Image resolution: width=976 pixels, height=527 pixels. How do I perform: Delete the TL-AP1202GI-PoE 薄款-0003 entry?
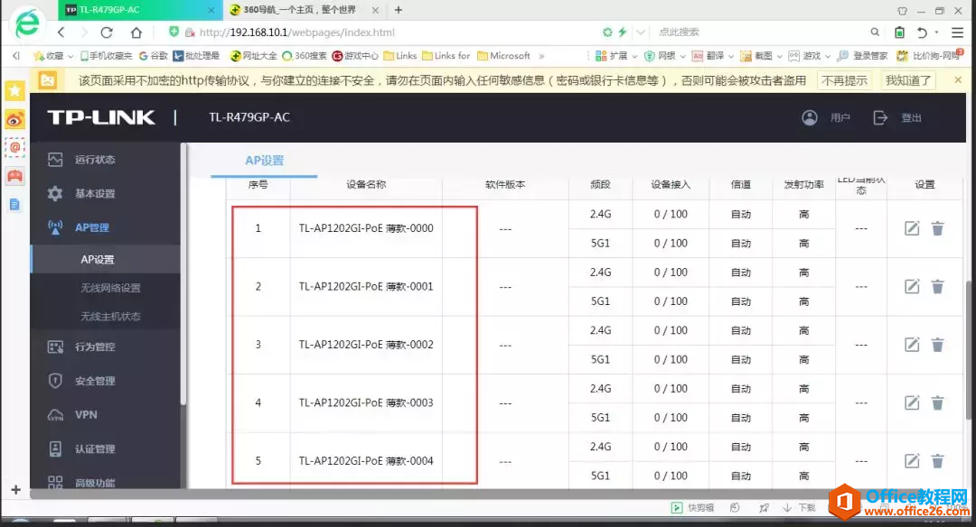[x=937, y=402]
